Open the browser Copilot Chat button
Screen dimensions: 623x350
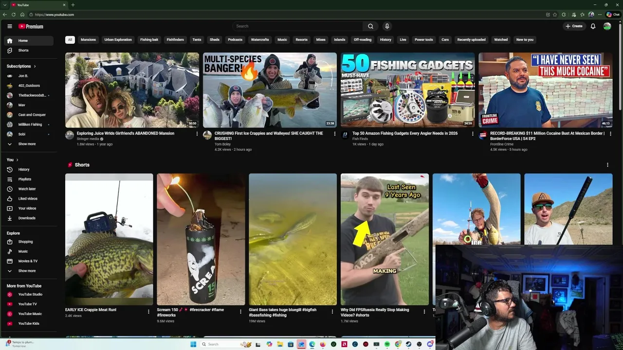pos(612,15)
